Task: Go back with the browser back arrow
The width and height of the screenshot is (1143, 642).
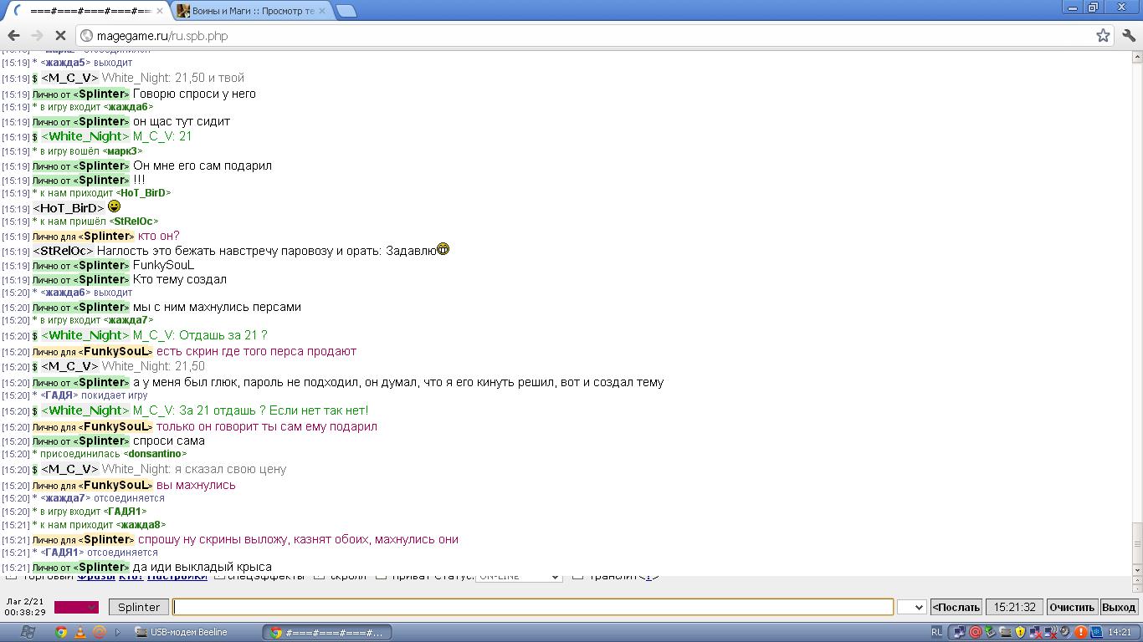Action: pyautogui.click(x=13, y=35)
